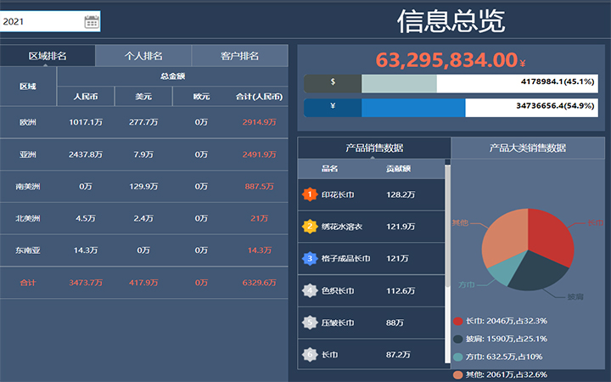Click the rank 5 gray badge icon

[x=310, y=323]
